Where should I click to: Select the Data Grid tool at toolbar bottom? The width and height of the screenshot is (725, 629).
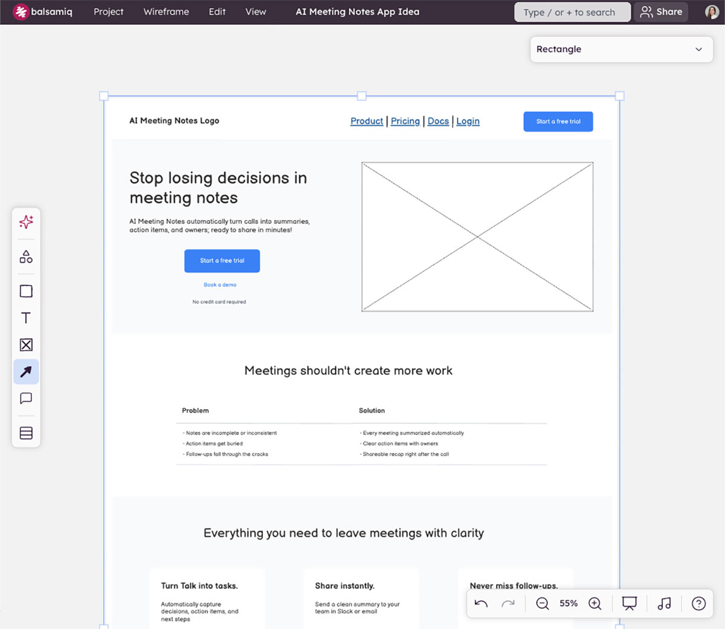click(25, 432)
